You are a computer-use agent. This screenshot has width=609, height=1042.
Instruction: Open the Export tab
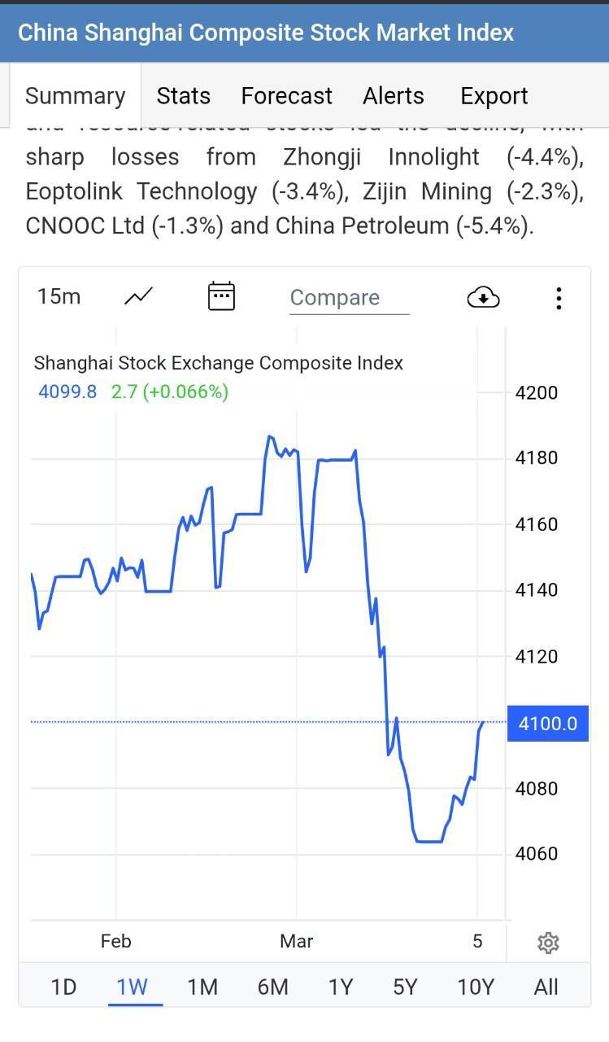click(494, 96)
